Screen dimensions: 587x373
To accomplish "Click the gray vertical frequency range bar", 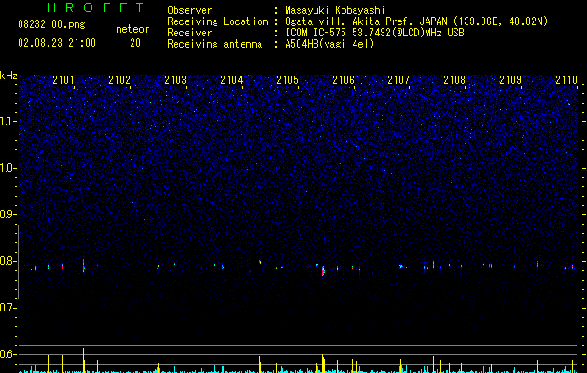I will click(x=19, y=262).
